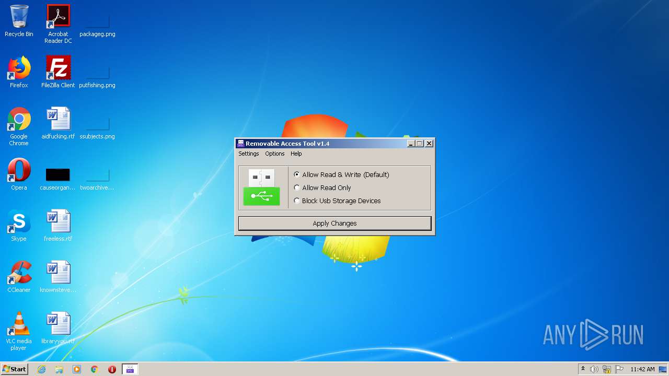This screenshot has height=376, width=669.
Task: Select the Recycle Bin desktop icon
Action: click(x=19, y=21)
